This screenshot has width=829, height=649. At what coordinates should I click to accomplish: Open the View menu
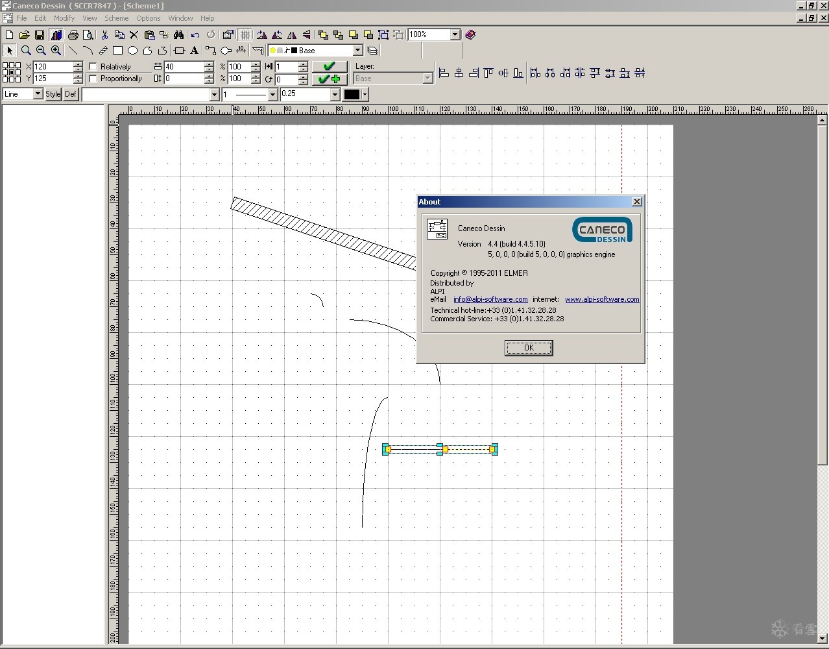coord(90,18)
